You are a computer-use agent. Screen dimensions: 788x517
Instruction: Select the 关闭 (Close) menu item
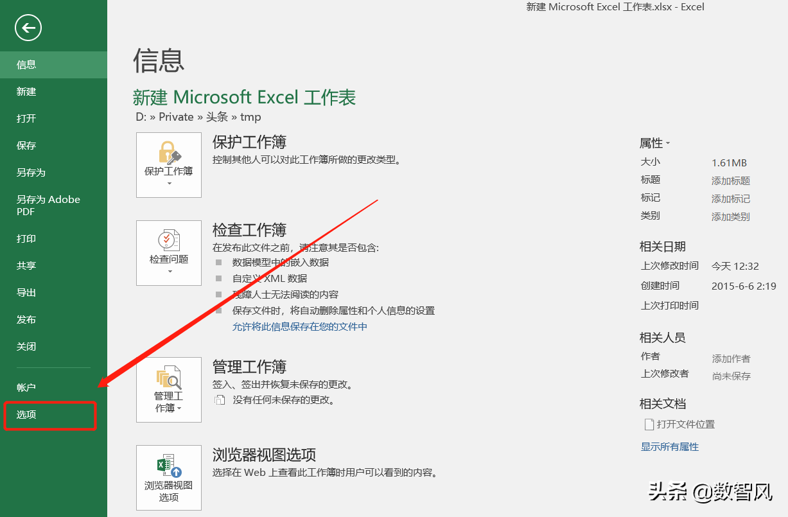tap(53, 347)
